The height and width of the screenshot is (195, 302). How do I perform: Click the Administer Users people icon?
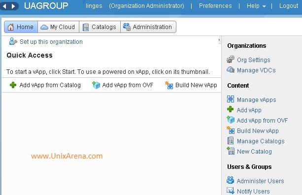pos(231,180)
